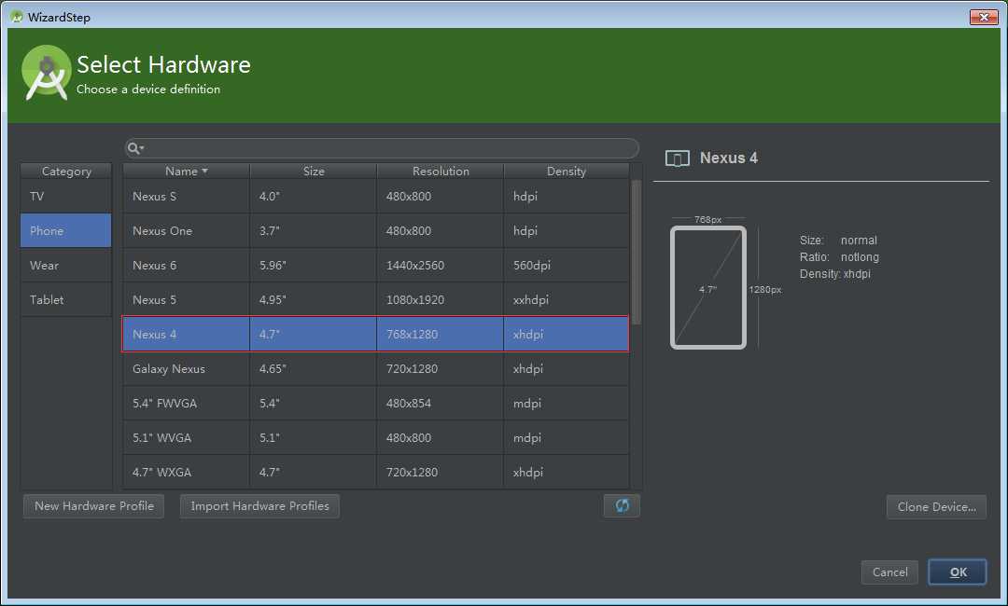Select the Nexus 6 device

375,265
